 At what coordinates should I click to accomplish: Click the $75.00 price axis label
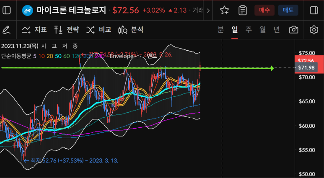pyautogui.click(x=307, y=53)
